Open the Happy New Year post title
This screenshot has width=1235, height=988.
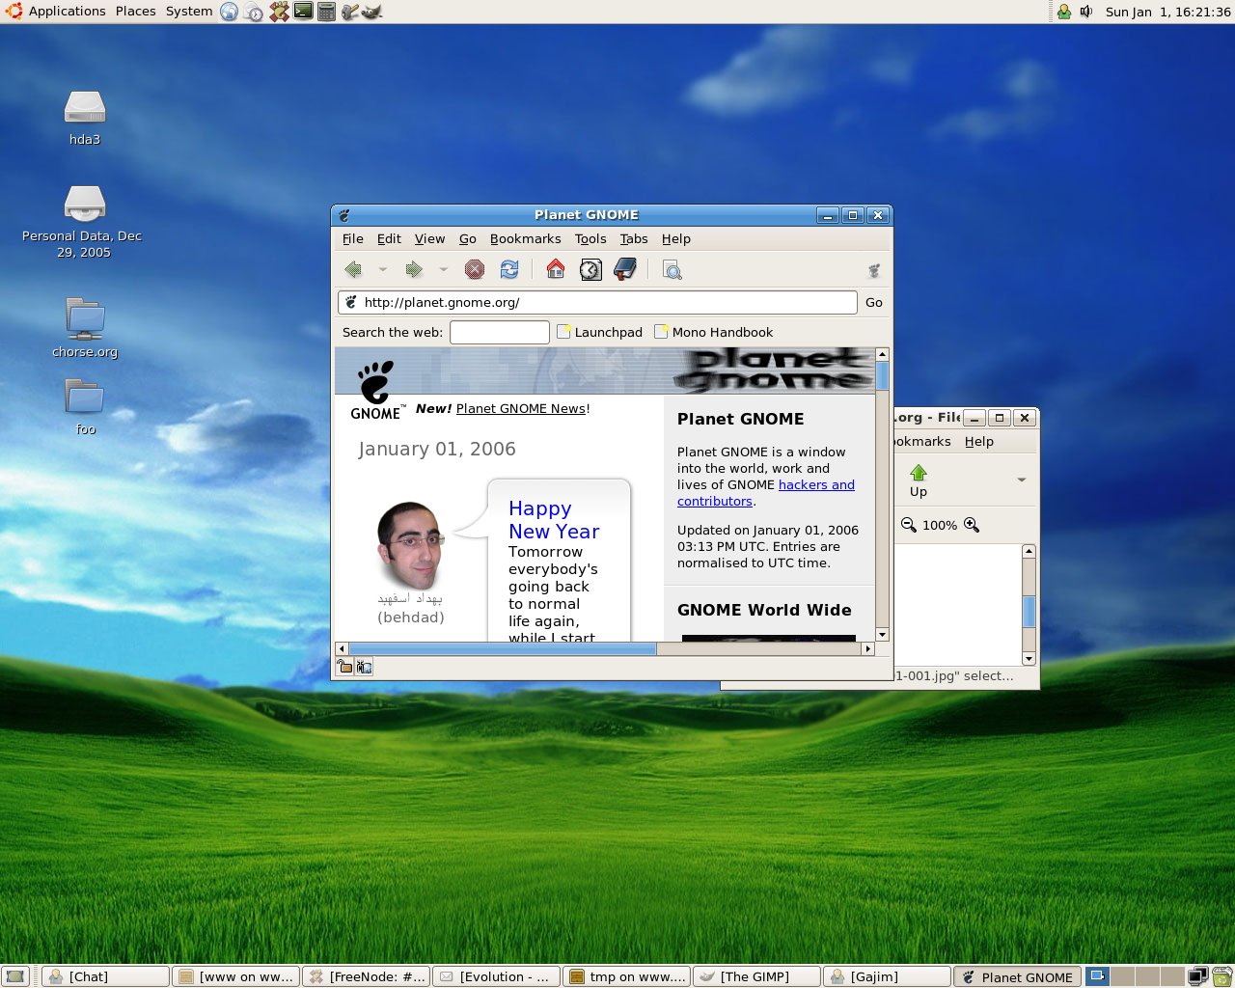(554, 520)
